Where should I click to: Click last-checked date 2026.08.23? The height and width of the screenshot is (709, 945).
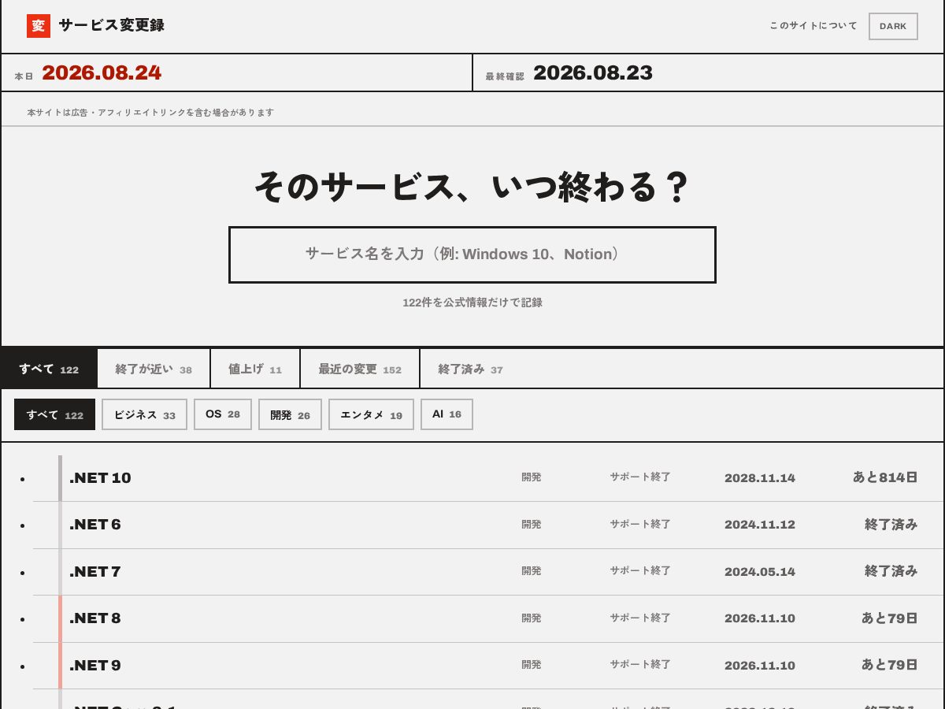point(593,72)
